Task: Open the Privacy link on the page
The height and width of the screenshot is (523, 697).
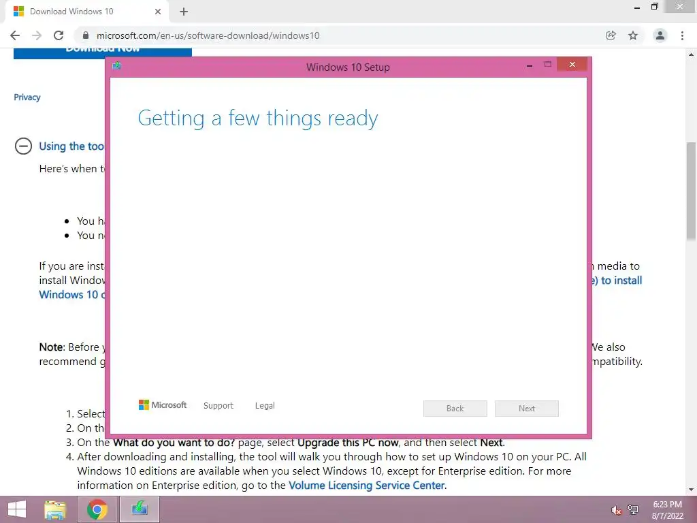Action: click(27, 97)
